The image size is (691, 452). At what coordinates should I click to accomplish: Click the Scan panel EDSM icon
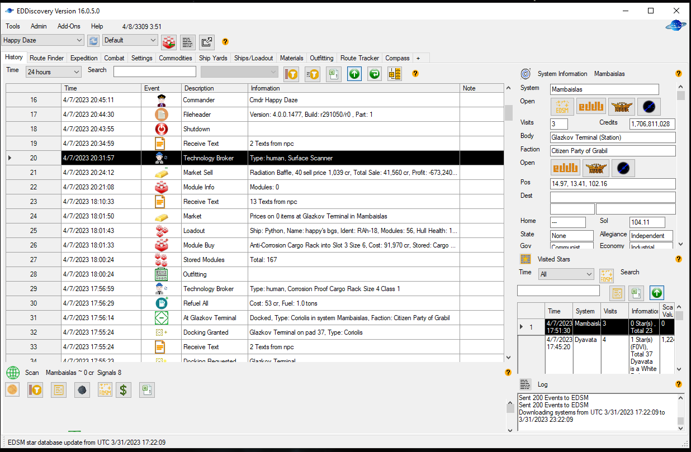click(105, 390)
